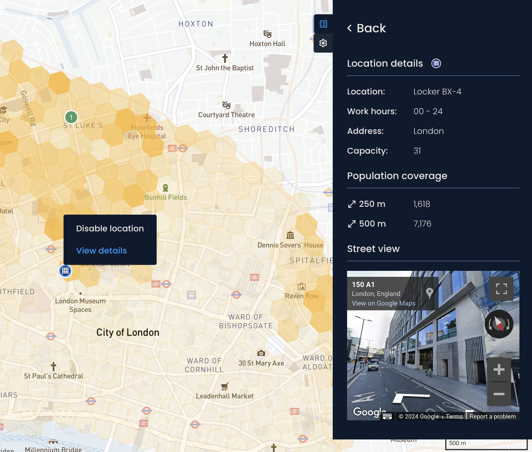Click green cluster marker numbered 1

click(71, 117)
